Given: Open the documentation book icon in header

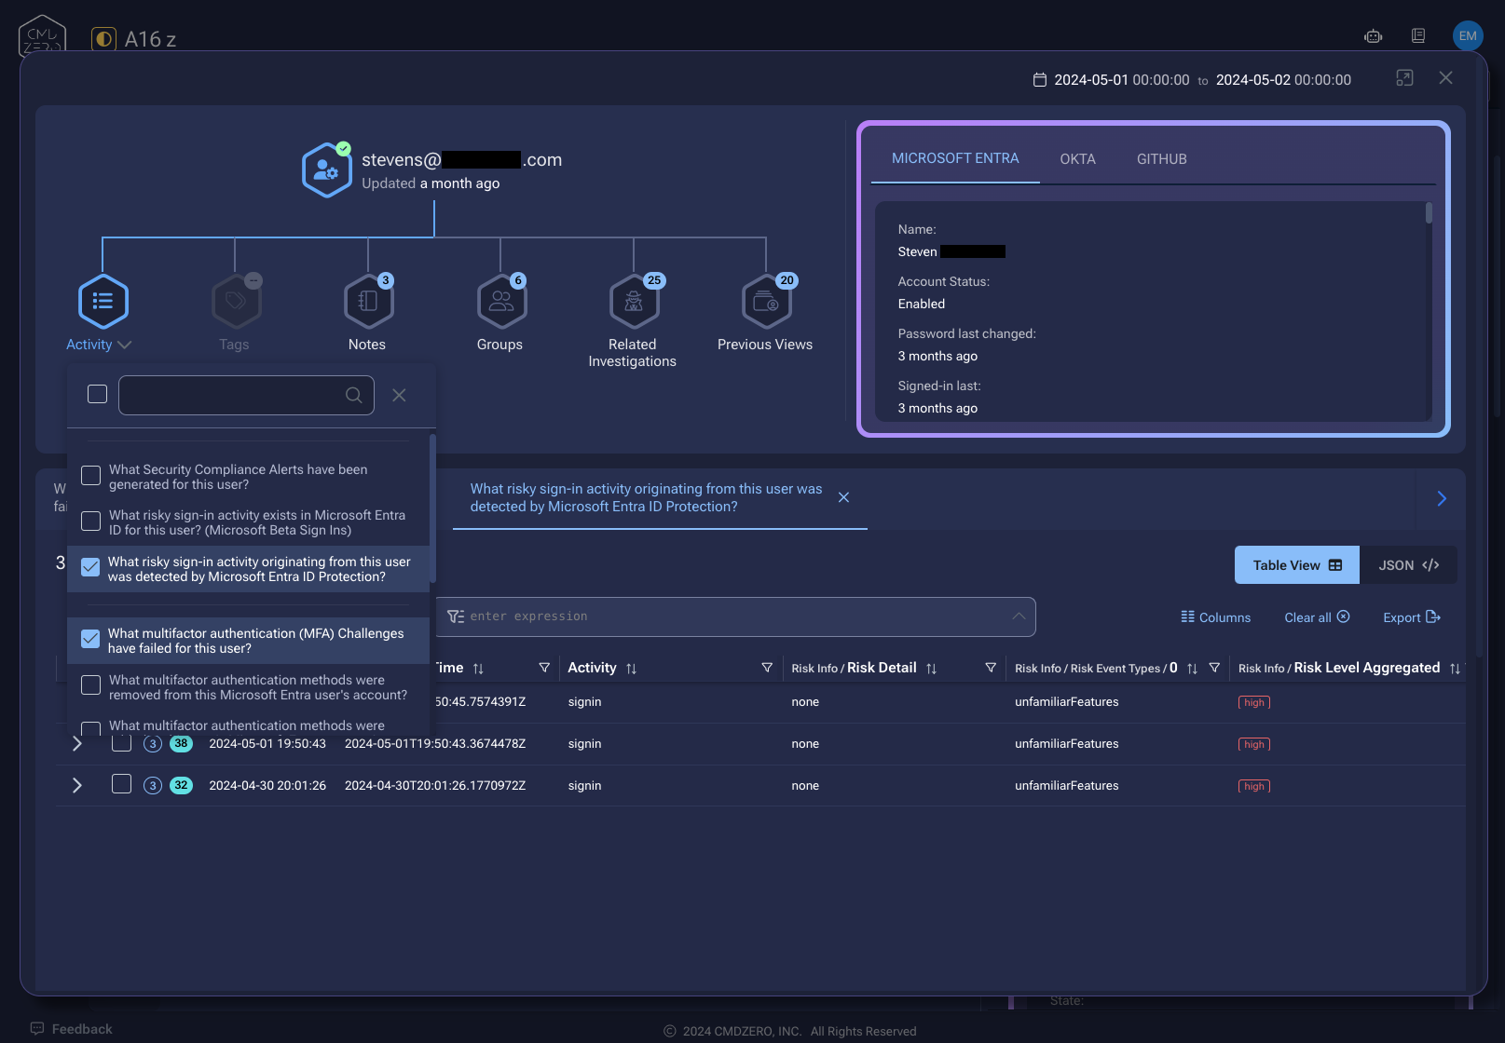Looking at the screenshot, I should (x=1418, y=35).
